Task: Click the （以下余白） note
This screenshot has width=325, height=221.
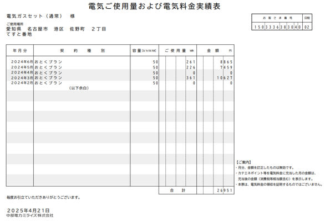Action: [x=79, y=88]
